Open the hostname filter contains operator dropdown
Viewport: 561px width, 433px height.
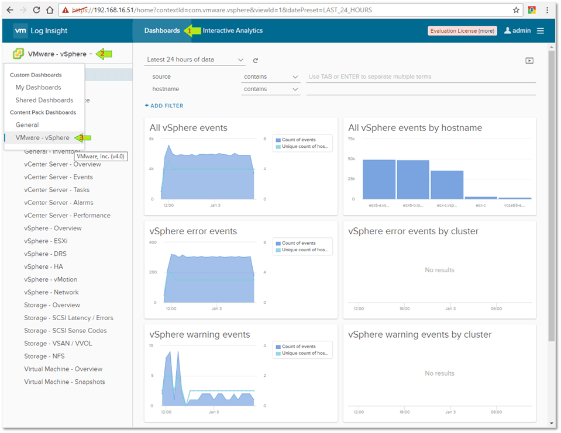[270, 89]
